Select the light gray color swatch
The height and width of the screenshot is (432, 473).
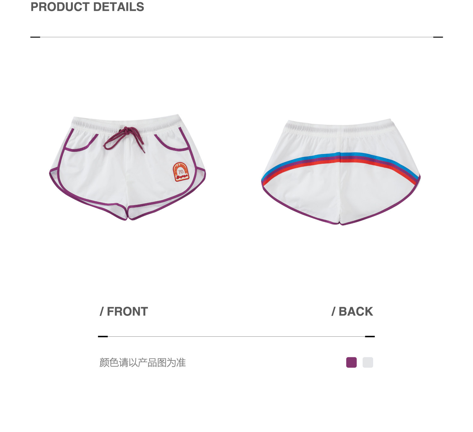[368, 362]
